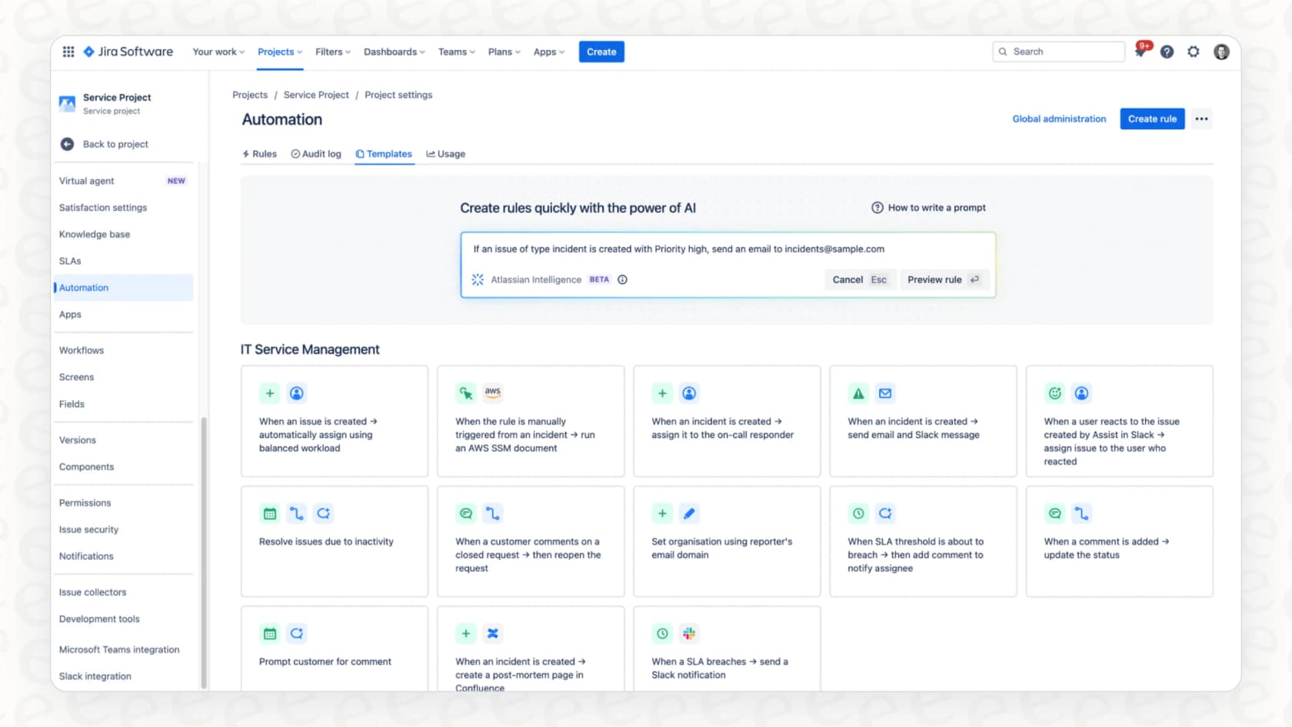Click the Create rule button
Viewport: 1292px width, 727px height.
(1152, 118)
